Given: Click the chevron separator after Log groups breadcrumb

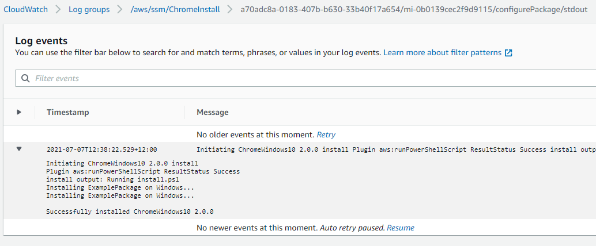Looking at the screenshot, I should point(120,9).
